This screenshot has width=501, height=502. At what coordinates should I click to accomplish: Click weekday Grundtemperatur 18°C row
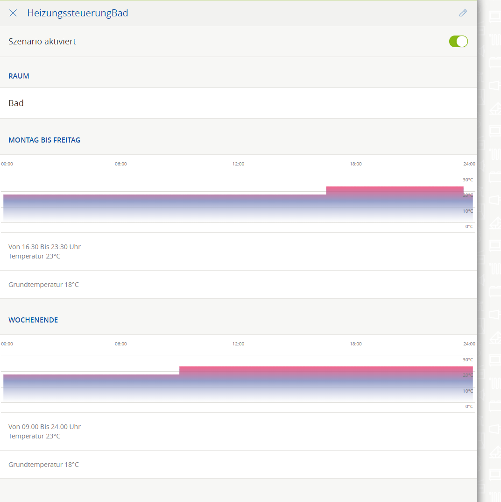click(43, 285)
